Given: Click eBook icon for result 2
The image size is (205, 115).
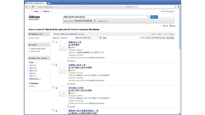Looking at the screenshot, I should 70,70.
